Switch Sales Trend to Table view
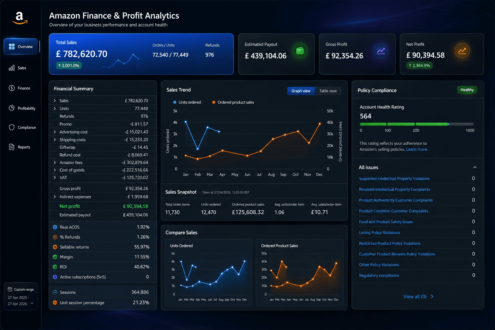This screenshot has height=330, width=495. click(328, 91)
